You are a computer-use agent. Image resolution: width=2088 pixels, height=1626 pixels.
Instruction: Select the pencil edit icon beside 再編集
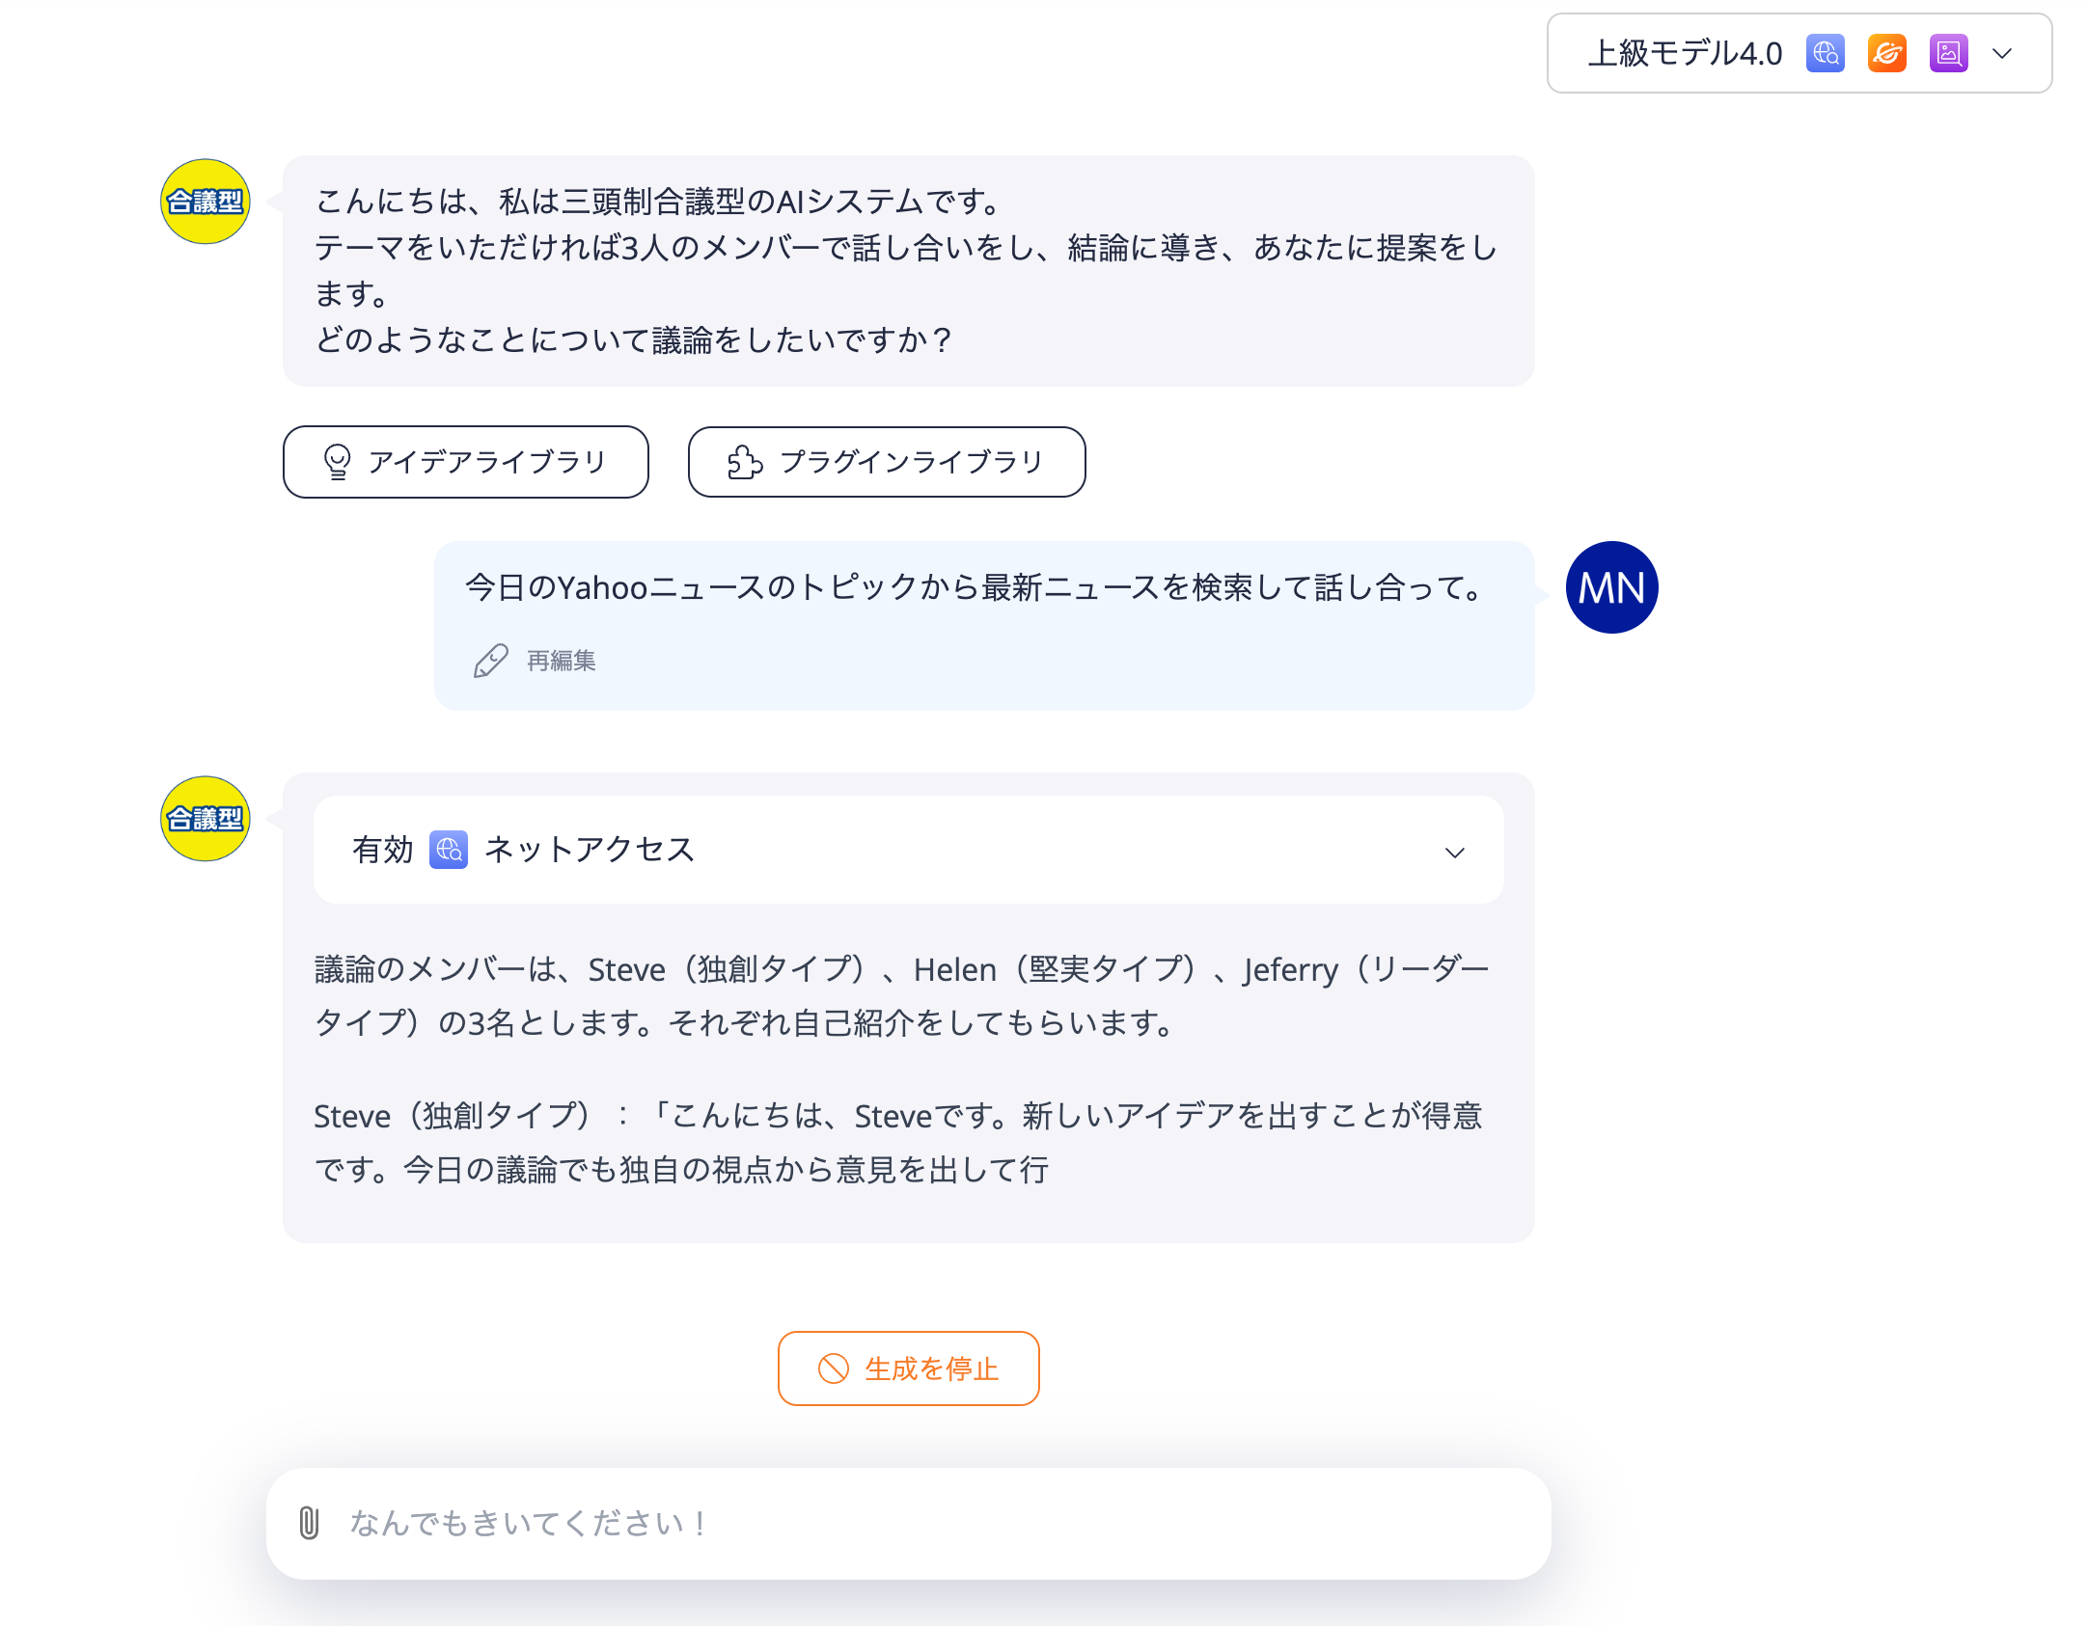[x=489, y=662]
